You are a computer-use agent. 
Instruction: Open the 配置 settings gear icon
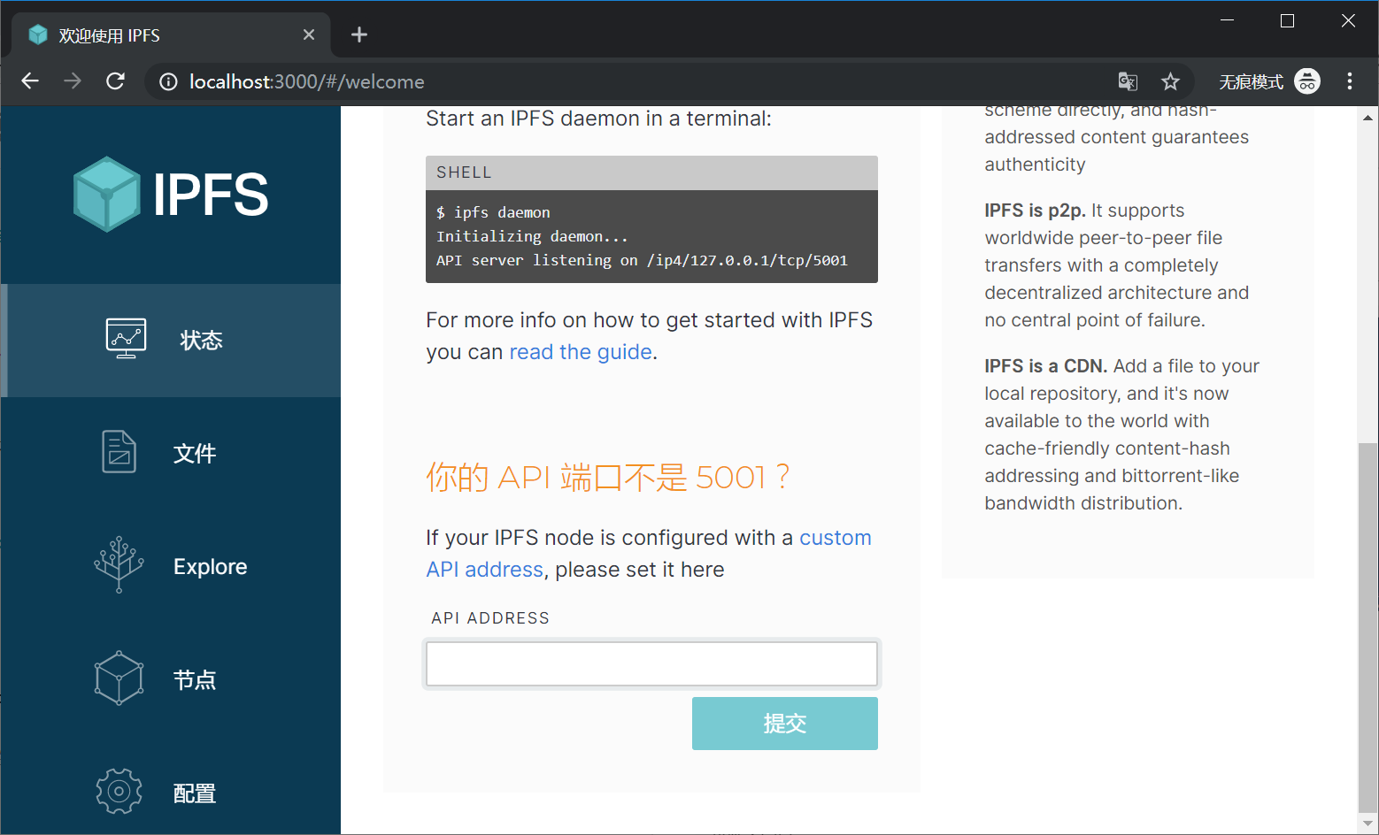pos(119,792)
